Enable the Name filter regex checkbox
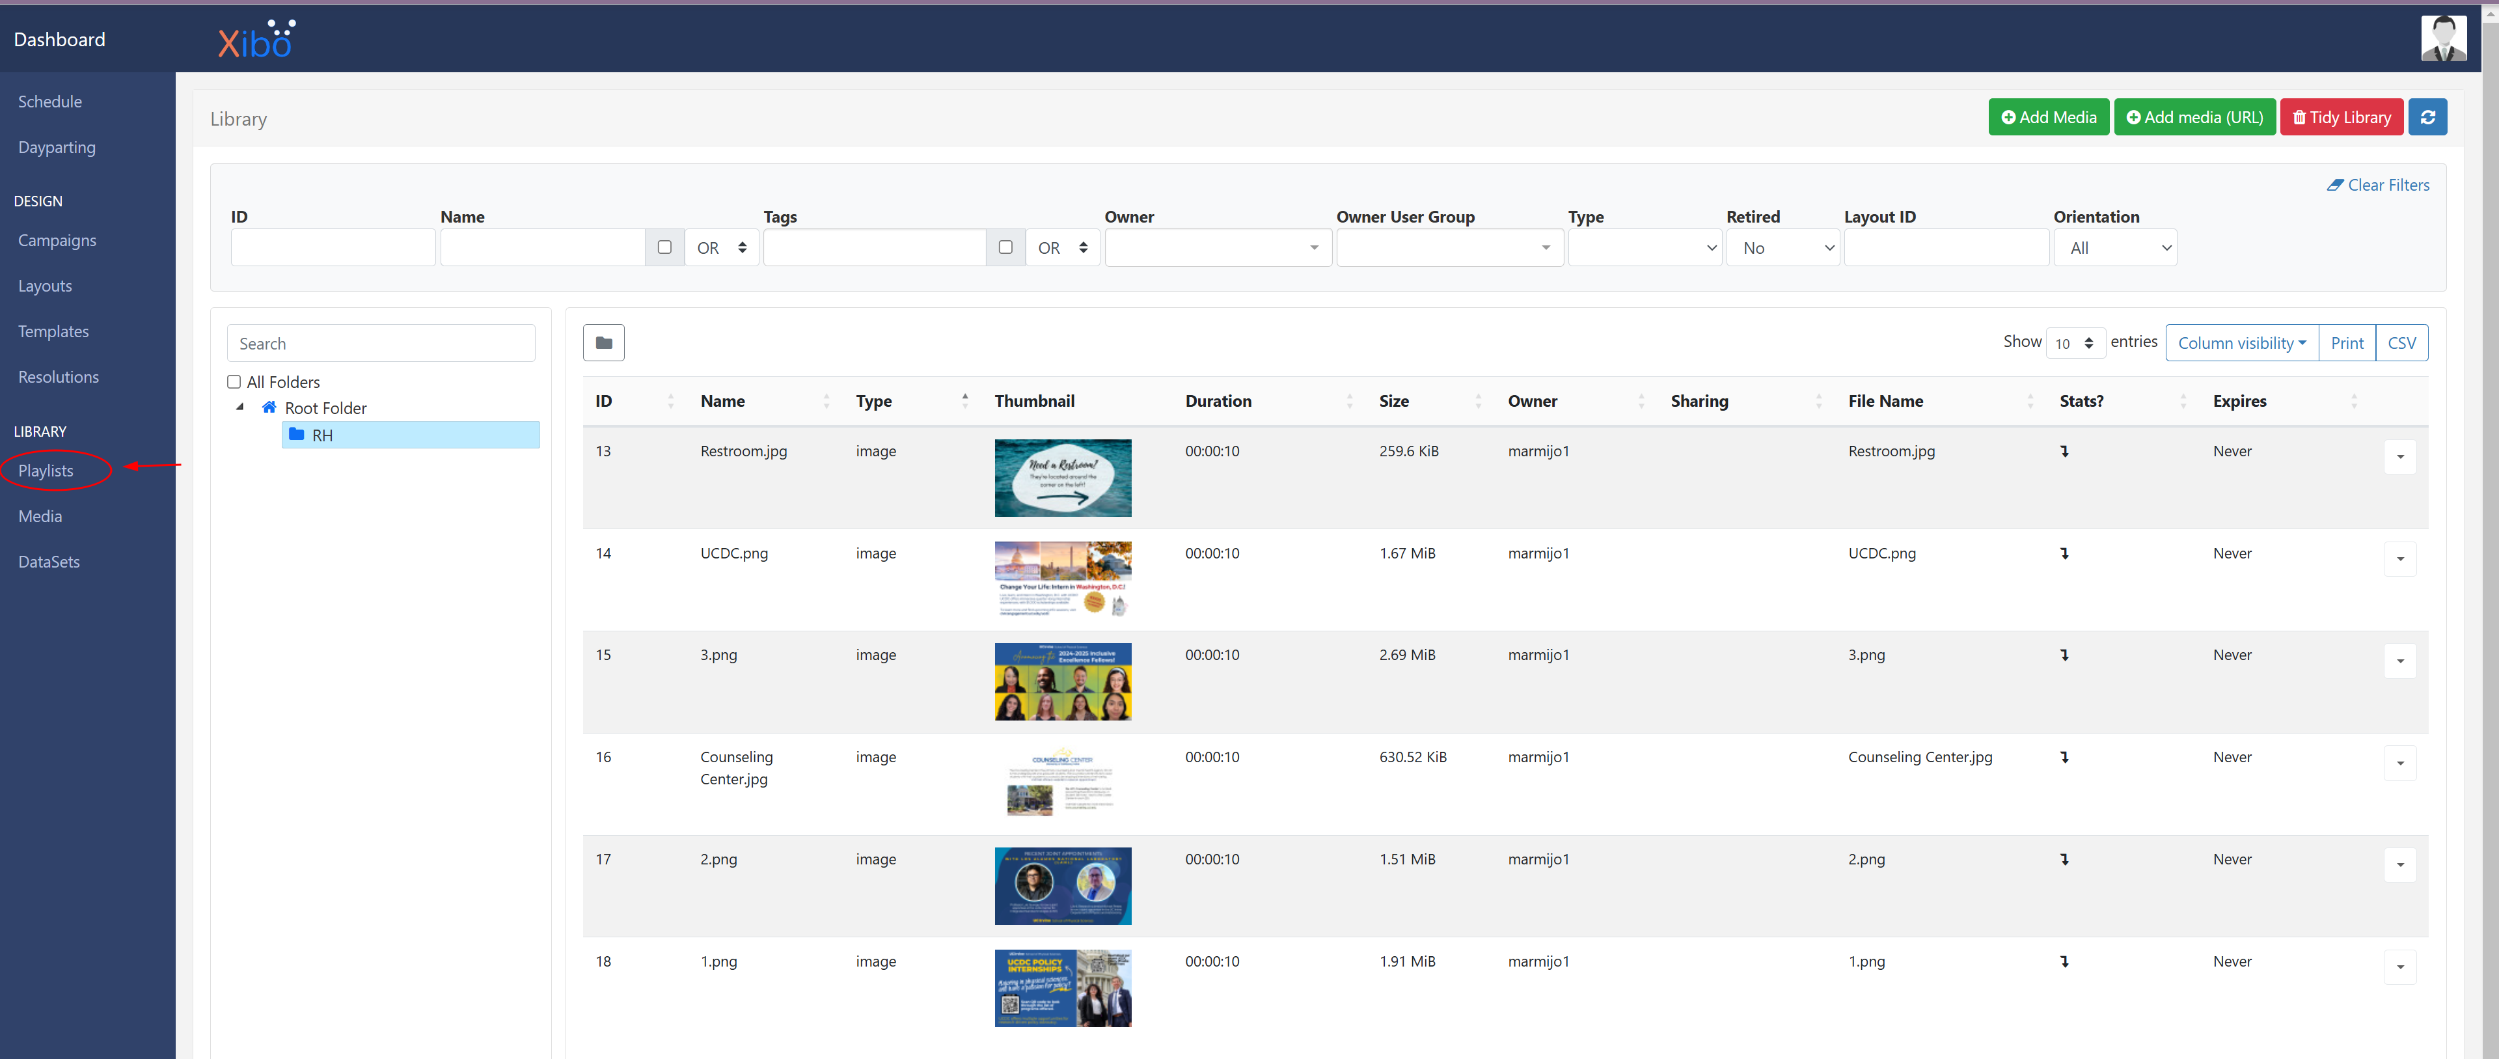Screen dimensions: 2499x1059 point(664,247)
